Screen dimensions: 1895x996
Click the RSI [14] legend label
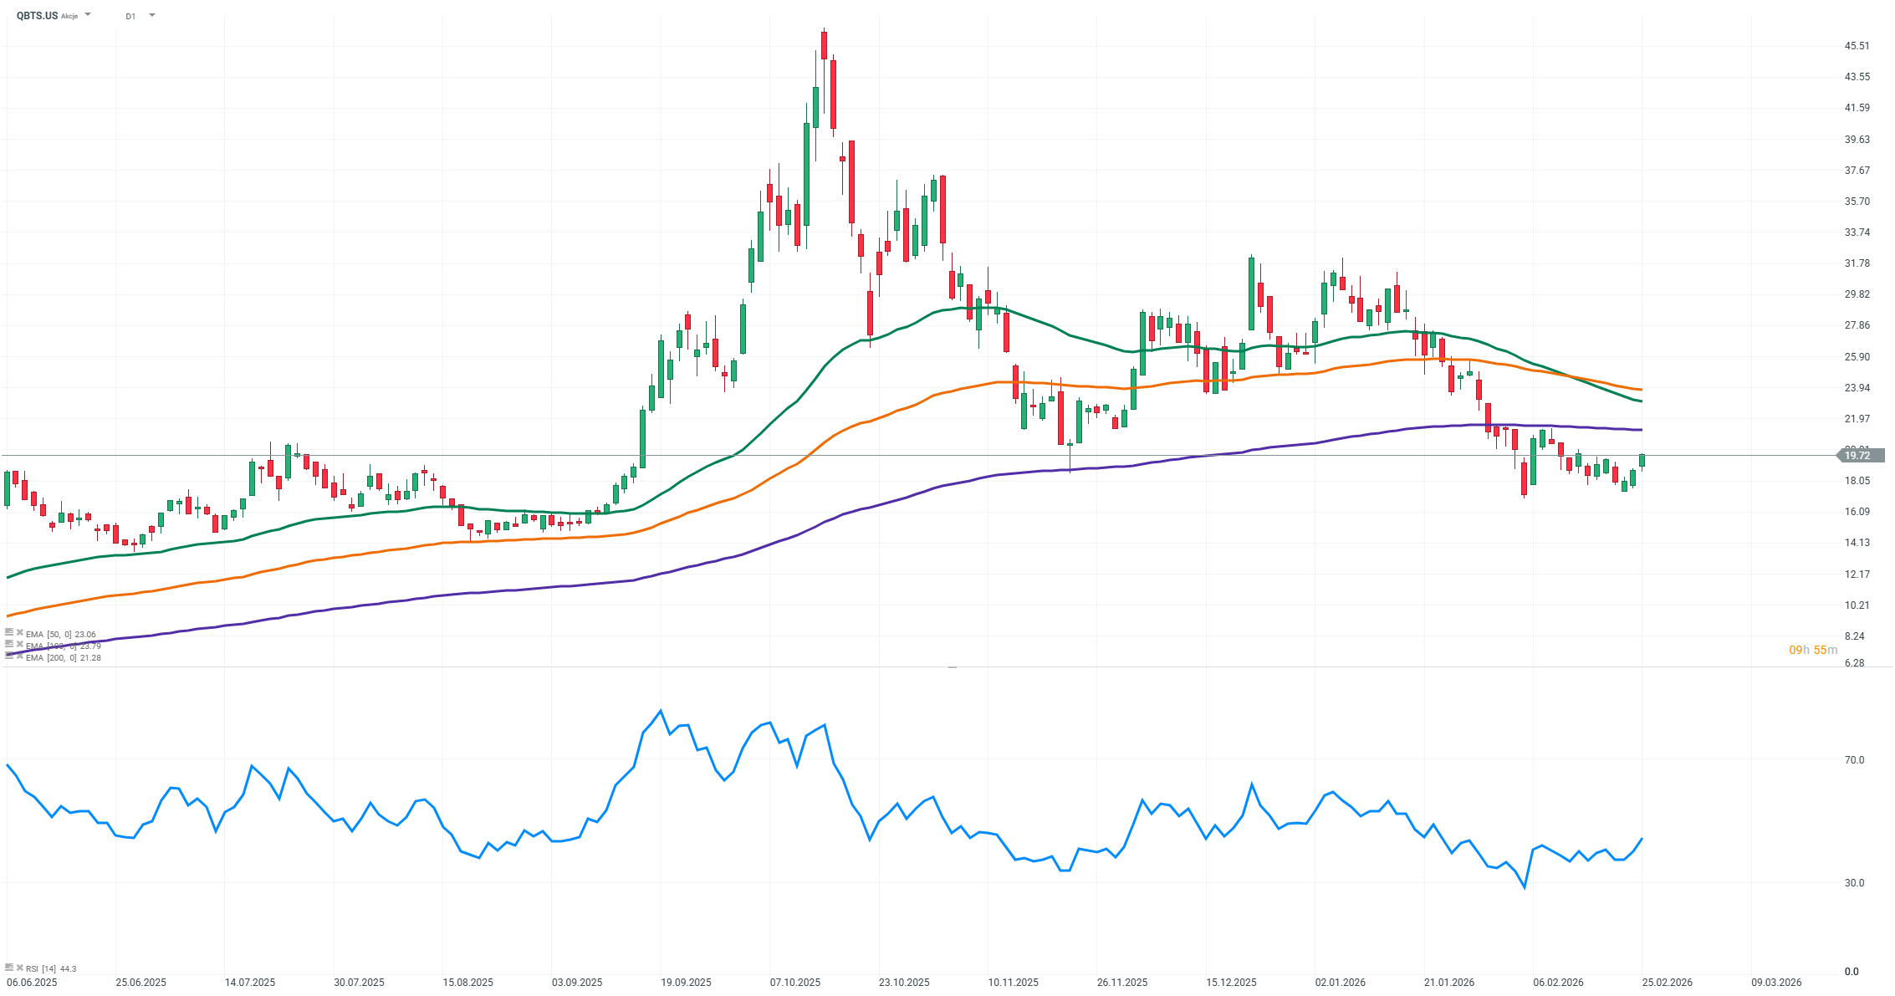(41, 968)
